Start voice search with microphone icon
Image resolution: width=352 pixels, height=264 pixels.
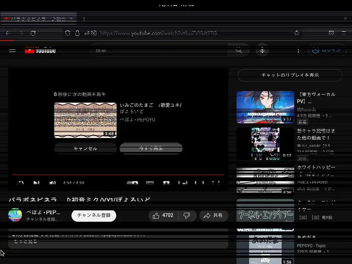point(262,50)
